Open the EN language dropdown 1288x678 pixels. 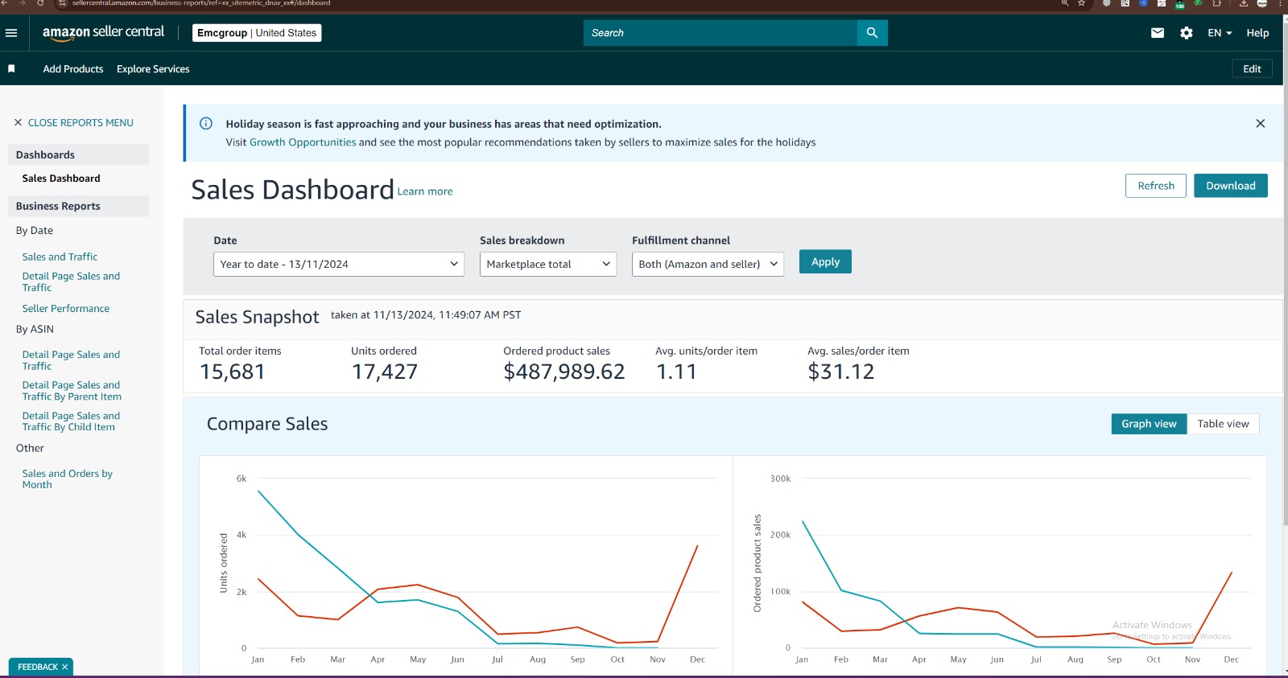pos(1220,33)
